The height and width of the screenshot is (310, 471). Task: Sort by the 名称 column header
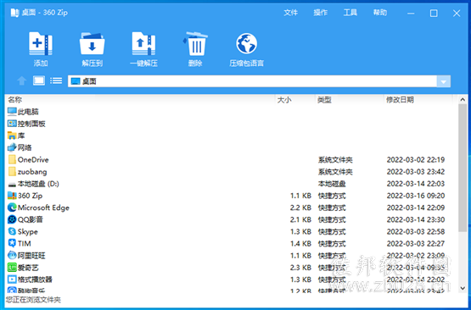click(x=15, y=100)
